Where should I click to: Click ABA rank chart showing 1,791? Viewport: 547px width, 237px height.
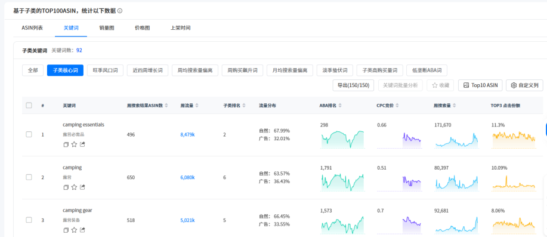[342, 182]
